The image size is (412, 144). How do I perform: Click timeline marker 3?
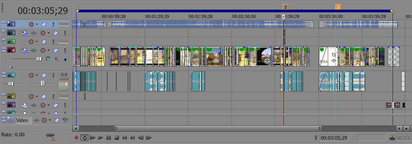click(338, 7)
